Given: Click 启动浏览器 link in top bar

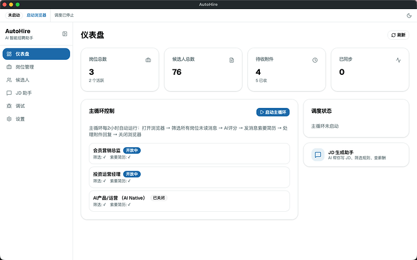Looking at the screenshot, I should (36, 16).
